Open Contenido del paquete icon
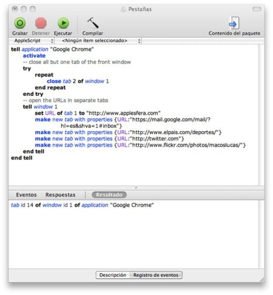This screenshot has height=295, width=273. pos(234,23)
